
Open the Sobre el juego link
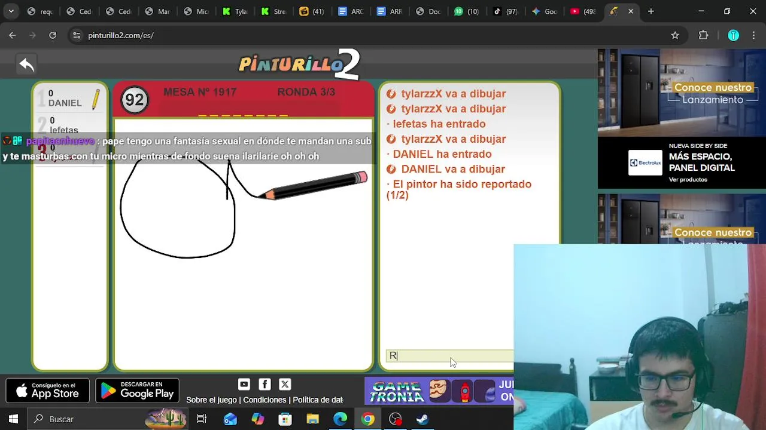(x=211, y=400)
